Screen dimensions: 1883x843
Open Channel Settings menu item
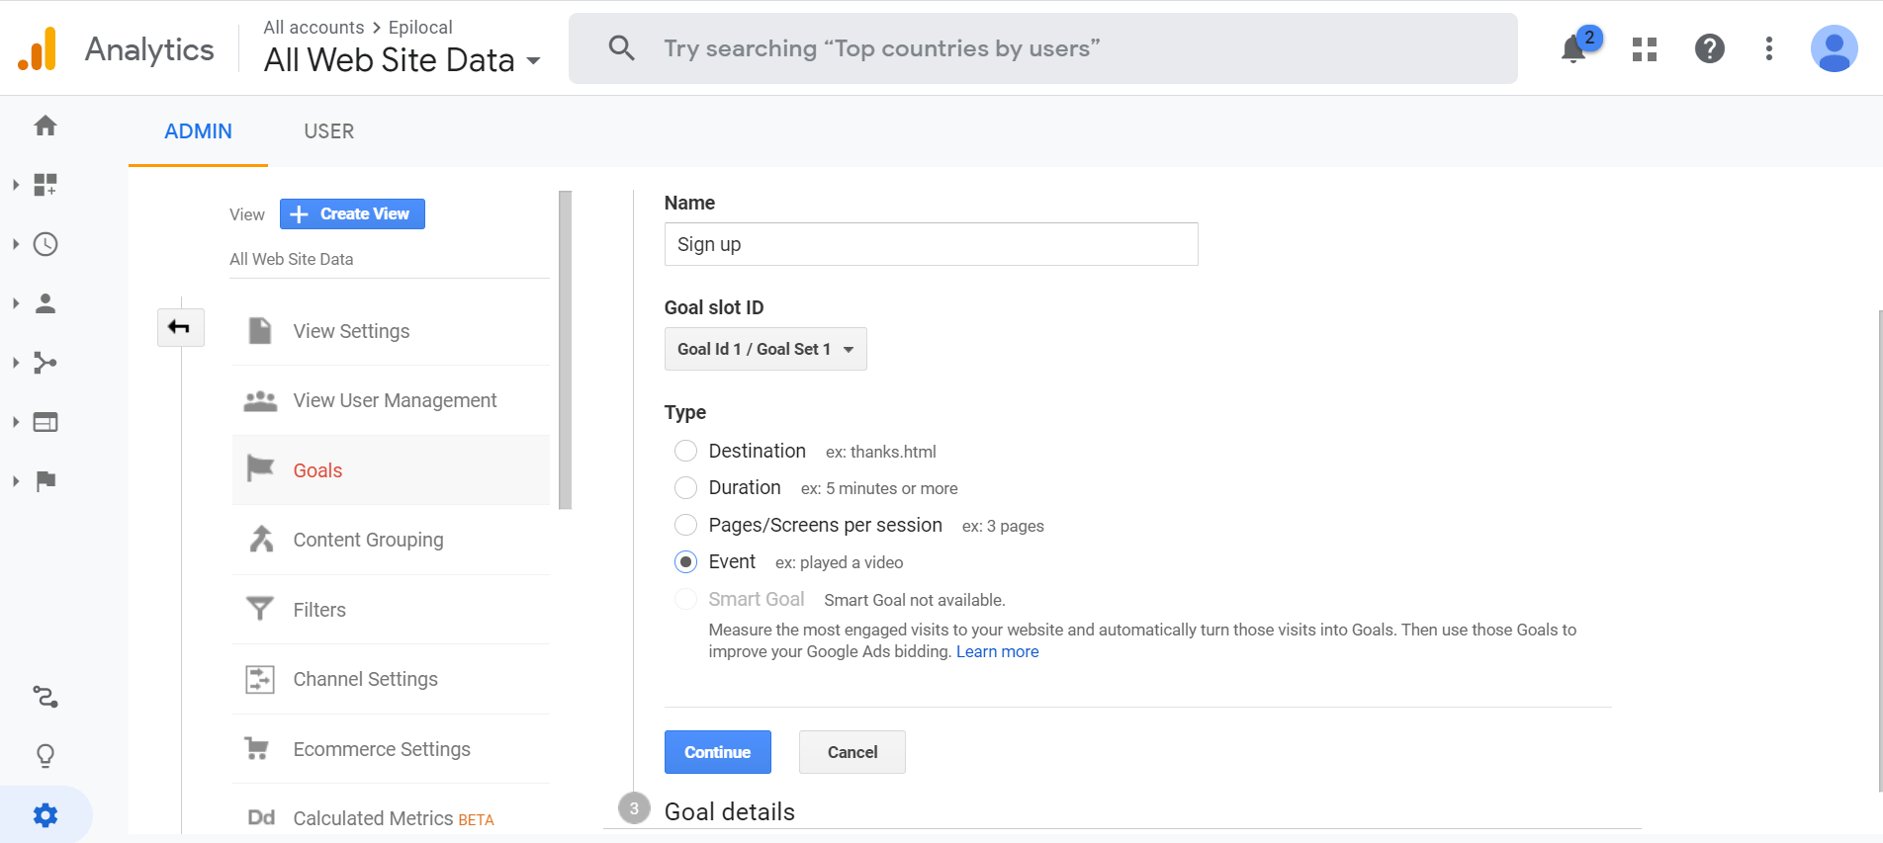click(x=391, y=679)
